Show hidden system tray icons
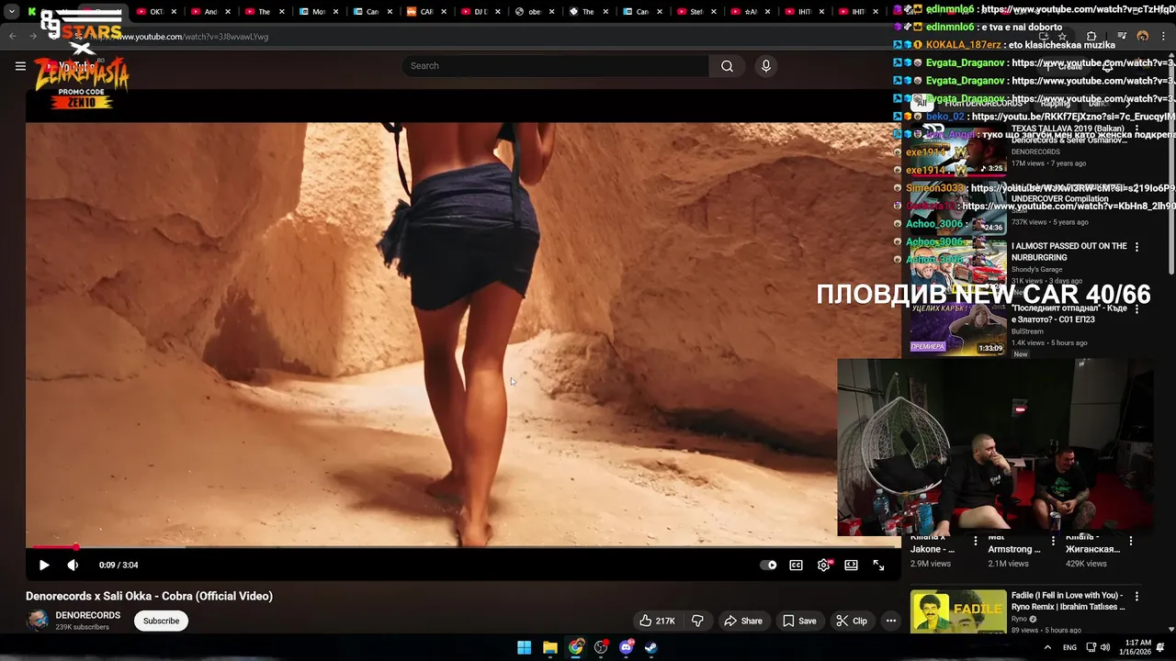 [1047, 647]
